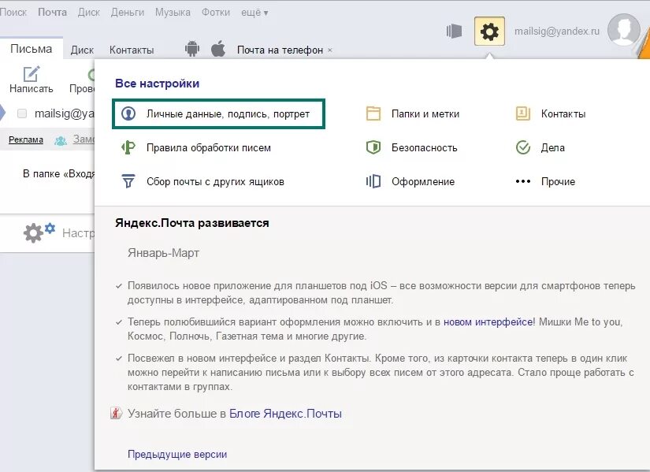
Task: Click the red blog icon beside Узнайте больше
Action: click(117, 413)
